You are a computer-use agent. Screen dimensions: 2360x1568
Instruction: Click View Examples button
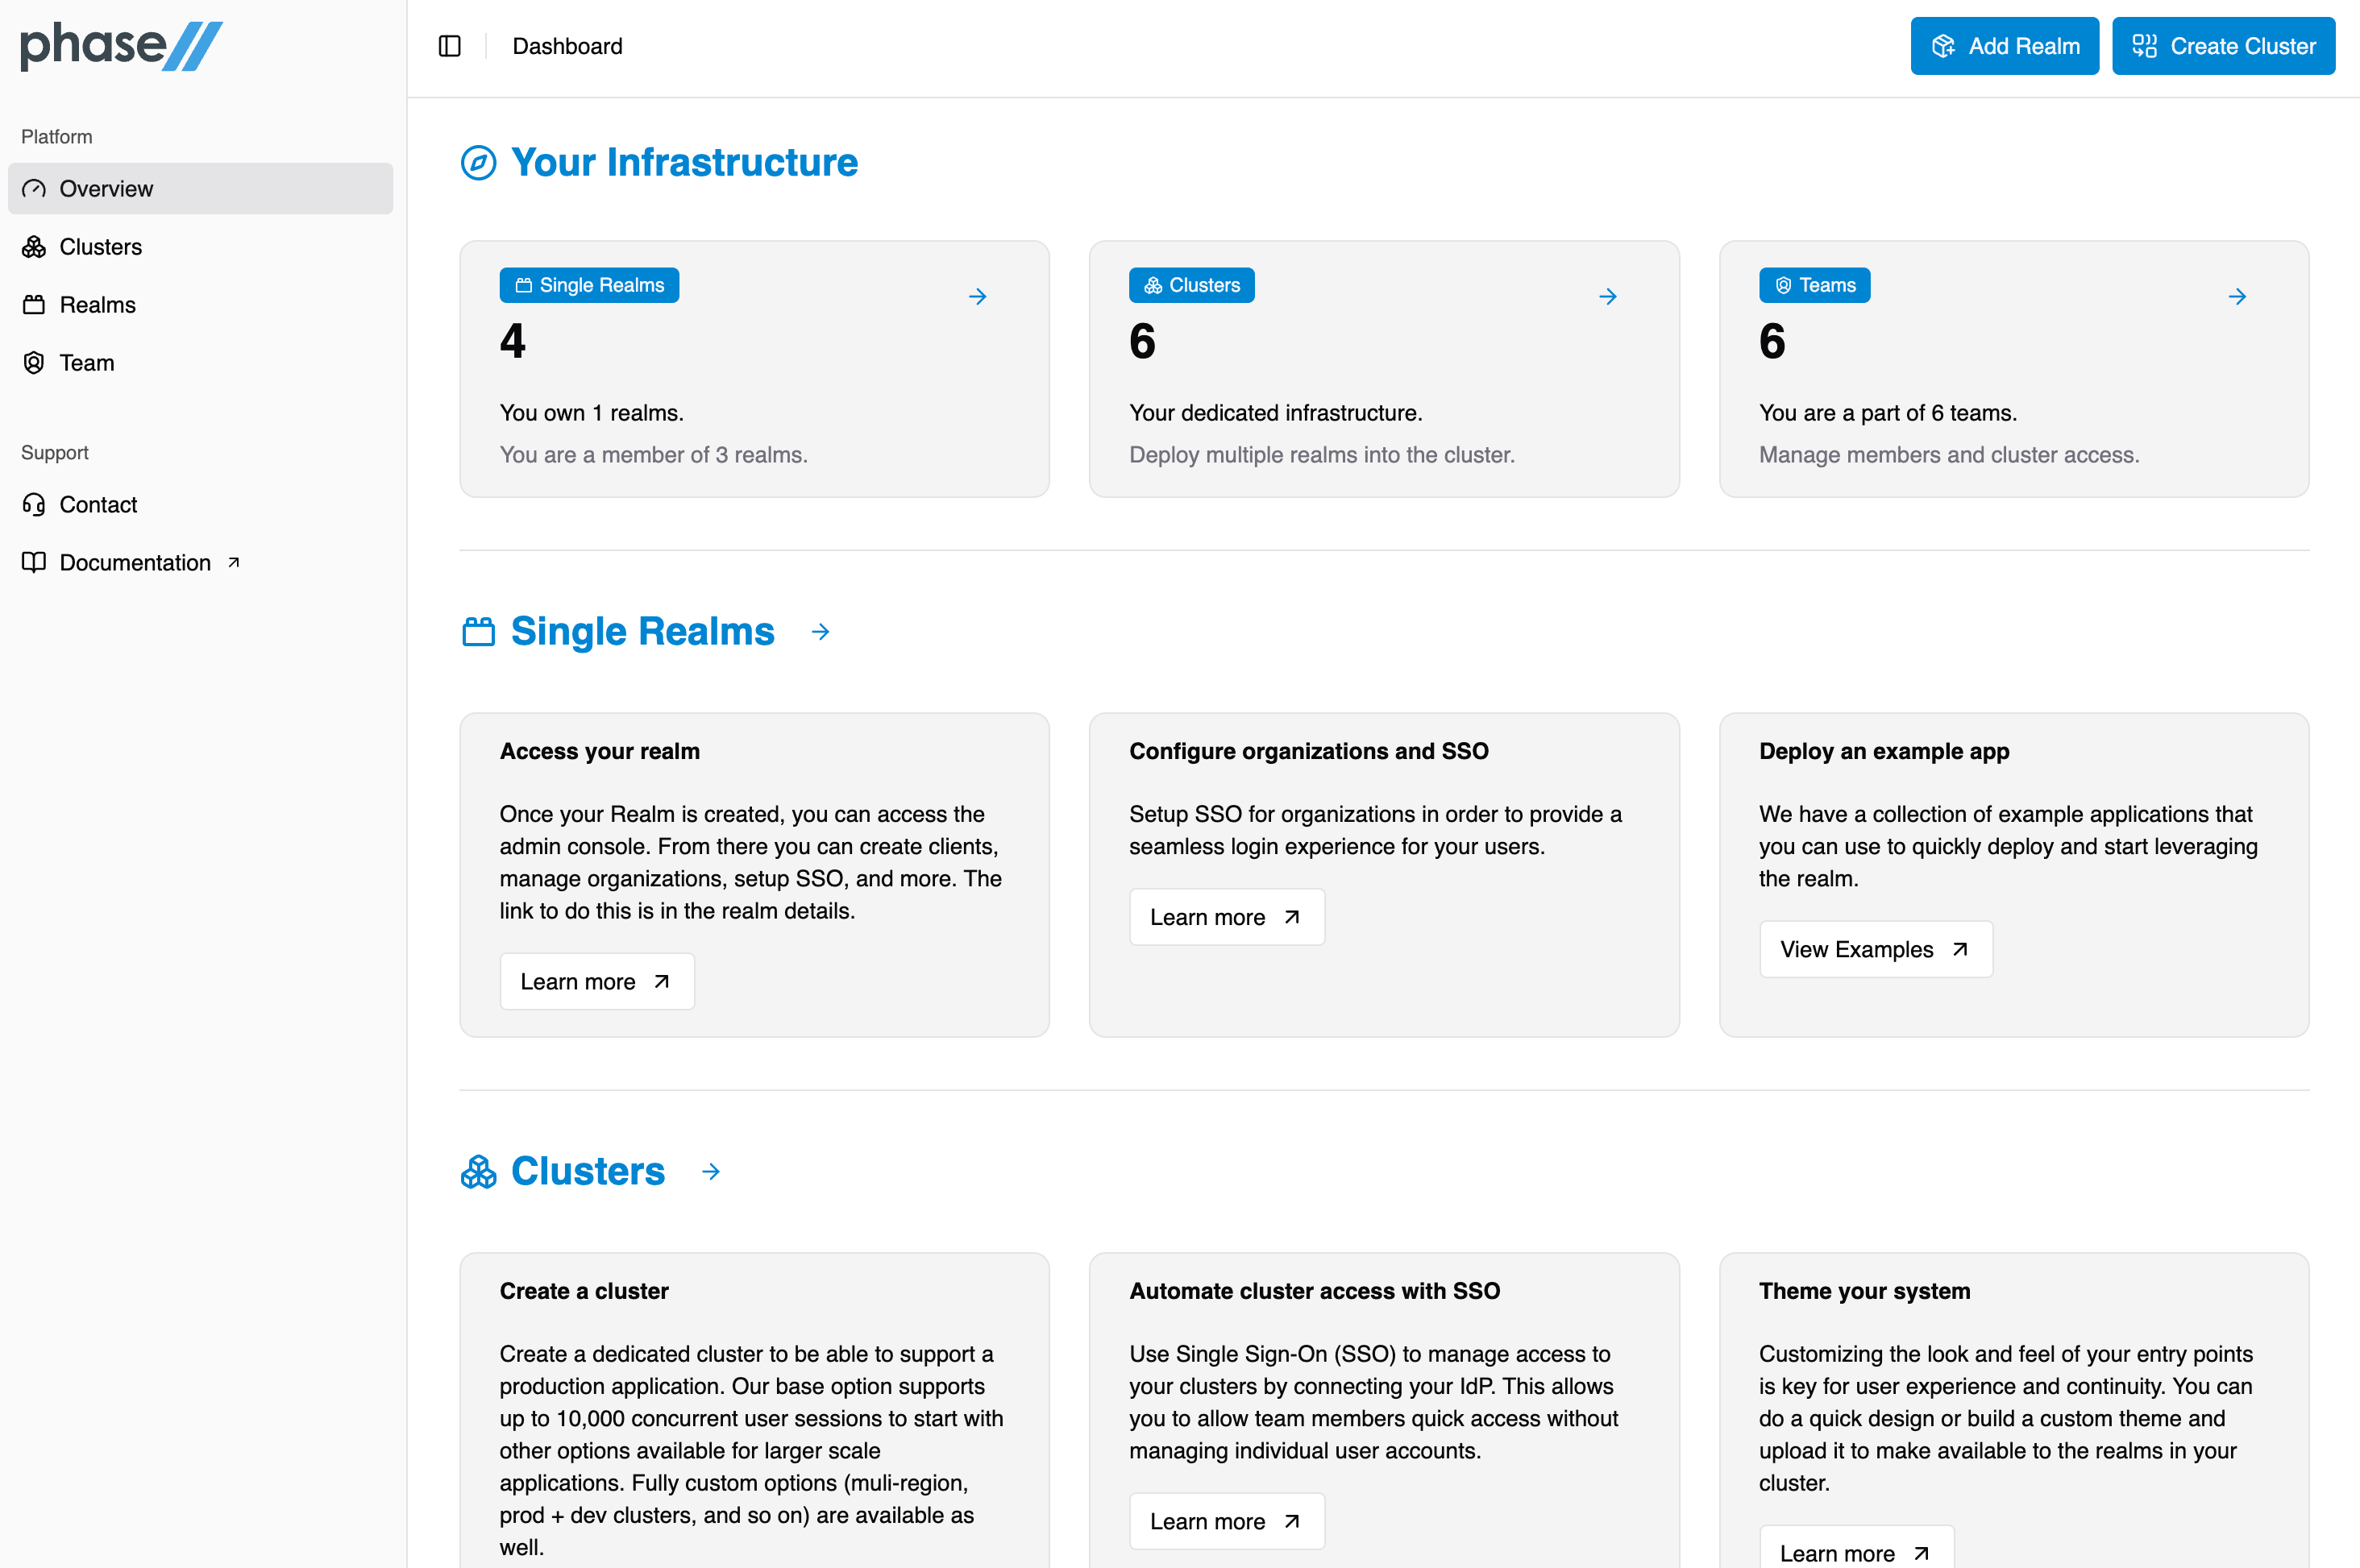1875,949
